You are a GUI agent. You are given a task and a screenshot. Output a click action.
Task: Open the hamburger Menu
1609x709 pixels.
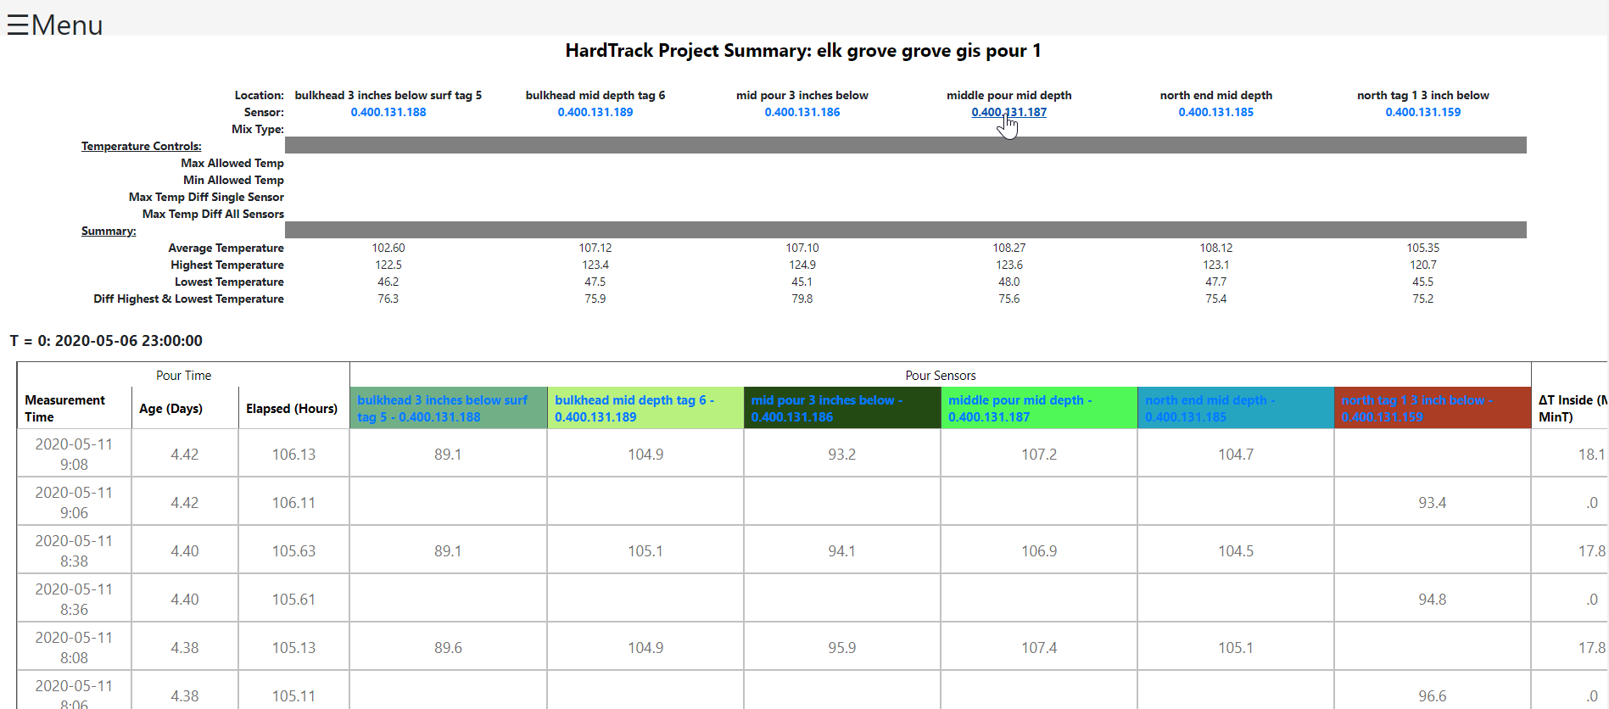pyautogui.click(x=55, y=25)
